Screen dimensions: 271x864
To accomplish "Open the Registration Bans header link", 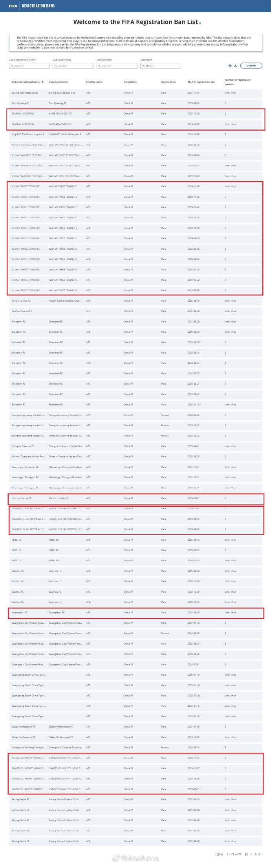I will coord(38,6).
